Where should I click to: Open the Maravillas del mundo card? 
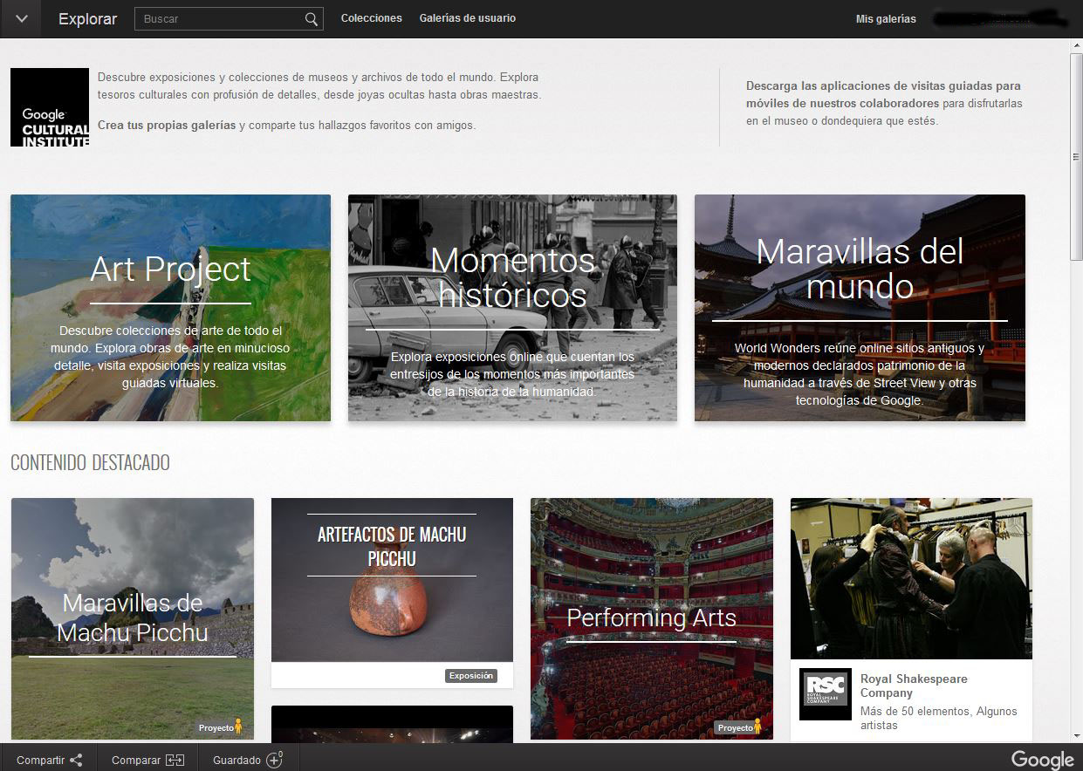pyautogui.click(x=860, y=308)
